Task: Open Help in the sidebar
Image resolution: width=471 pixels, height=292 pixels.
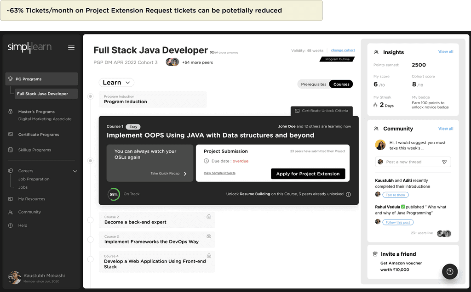Action: pos(23,225)
